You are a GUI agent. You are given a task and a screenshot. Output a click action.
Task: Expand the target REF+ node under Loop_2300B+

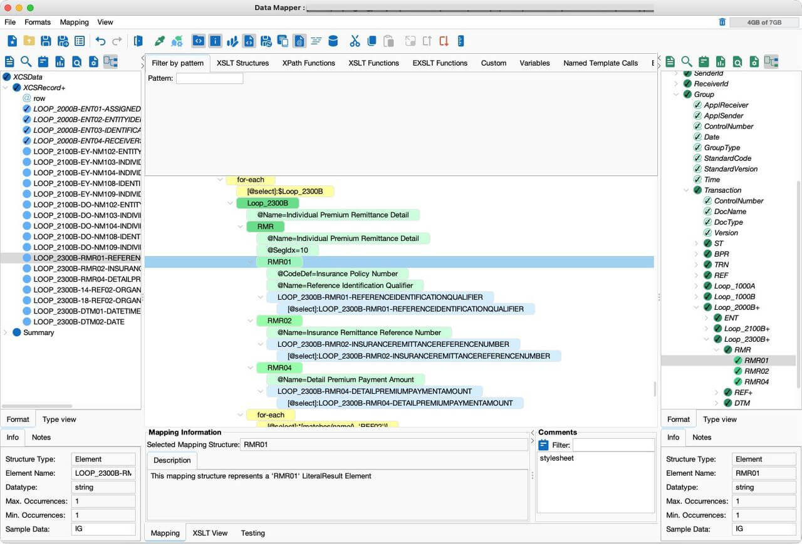coord(716,393)
